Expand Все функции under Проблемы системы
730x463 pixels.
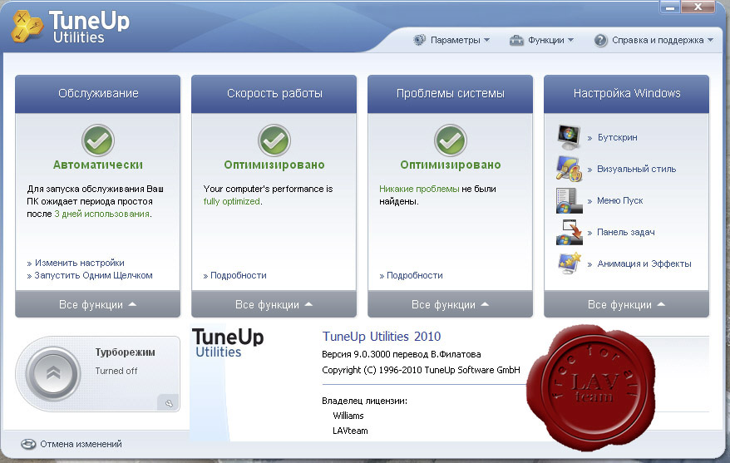pos(450,304)
